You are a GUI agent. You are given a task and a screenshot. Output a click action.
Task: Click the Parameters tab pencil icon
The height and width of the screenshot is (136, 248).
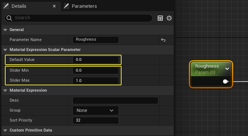[67, 6]
